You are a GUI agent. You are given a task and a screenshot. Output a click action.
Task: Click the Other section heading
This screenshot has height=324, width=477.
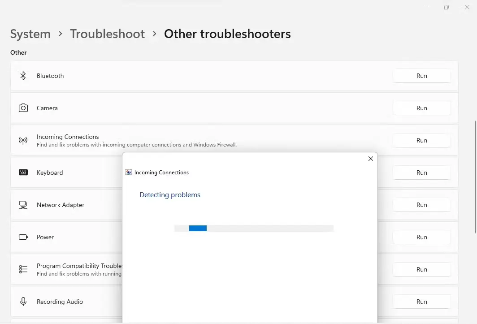point(18,52)
